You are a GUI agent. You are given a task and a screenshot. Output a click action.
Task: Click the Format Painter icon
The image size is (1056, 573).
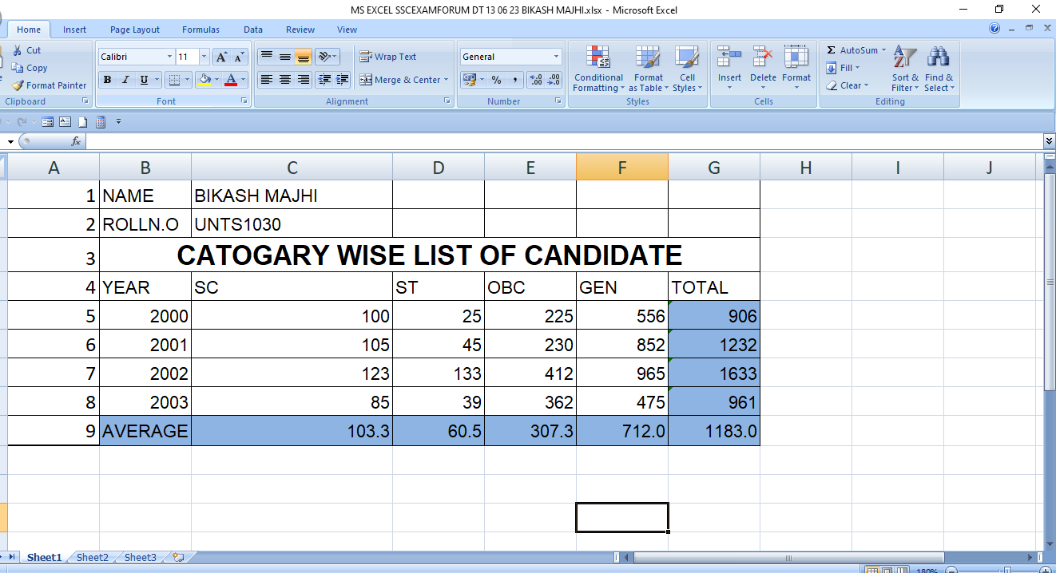point(18,85)
